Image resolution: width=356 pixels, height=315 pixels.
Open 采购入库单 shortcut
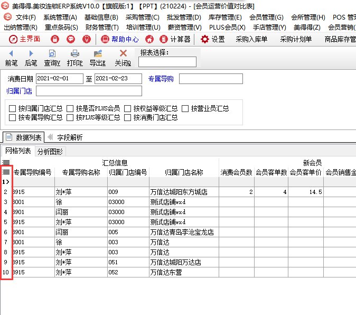(x=251, y=39)
